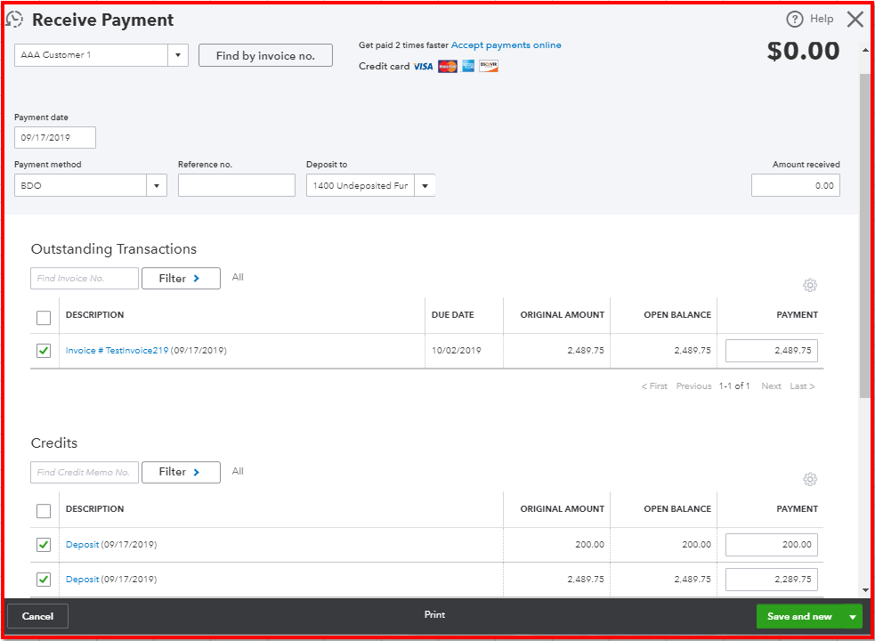Click Outstanding Transactions OPEN BALANCE header
This screenshot has height=641, width=875.
click(677, 315)
